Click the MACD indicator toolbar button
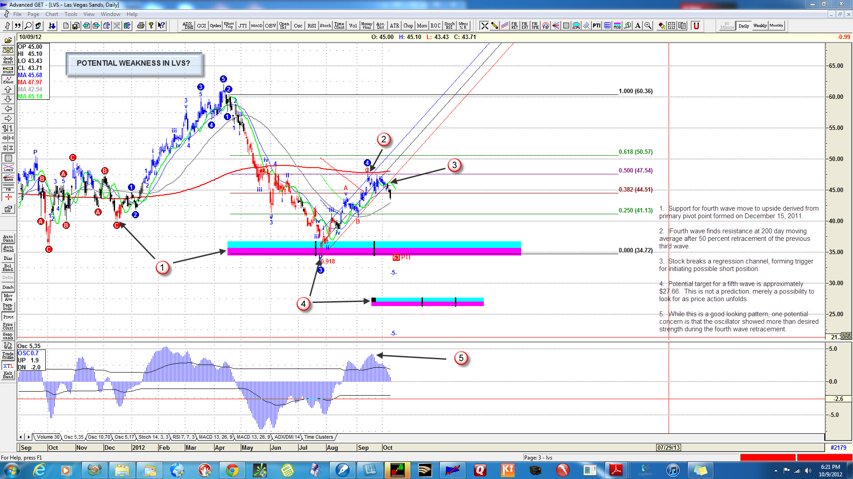 point(256,26)
